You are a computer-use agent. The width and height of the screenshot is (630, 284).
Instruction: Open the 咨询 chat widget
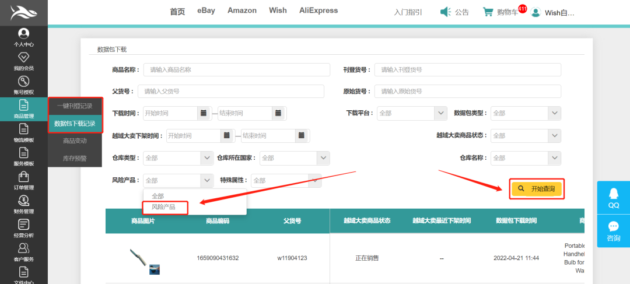coord(614,230)
